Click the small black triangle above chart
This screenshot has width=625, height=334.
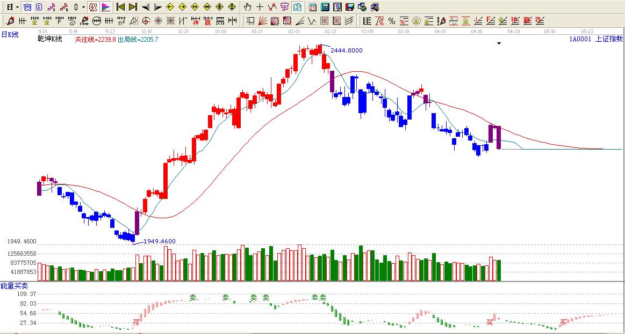499,43
